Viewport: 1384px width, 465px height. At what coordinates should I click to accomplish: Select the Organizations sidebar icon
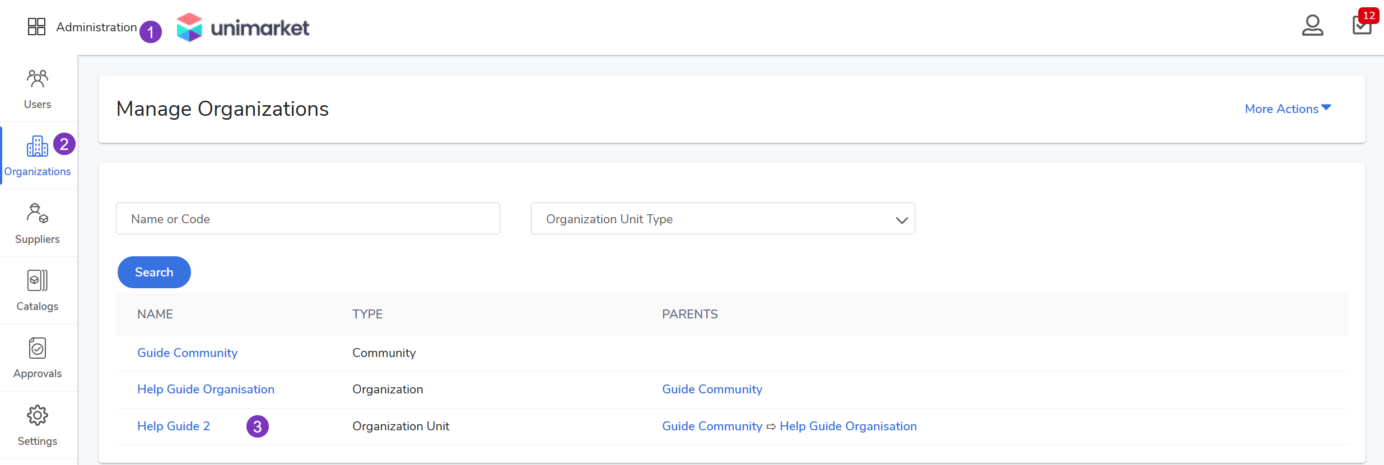pyautogui.click(x=38, y=147)
